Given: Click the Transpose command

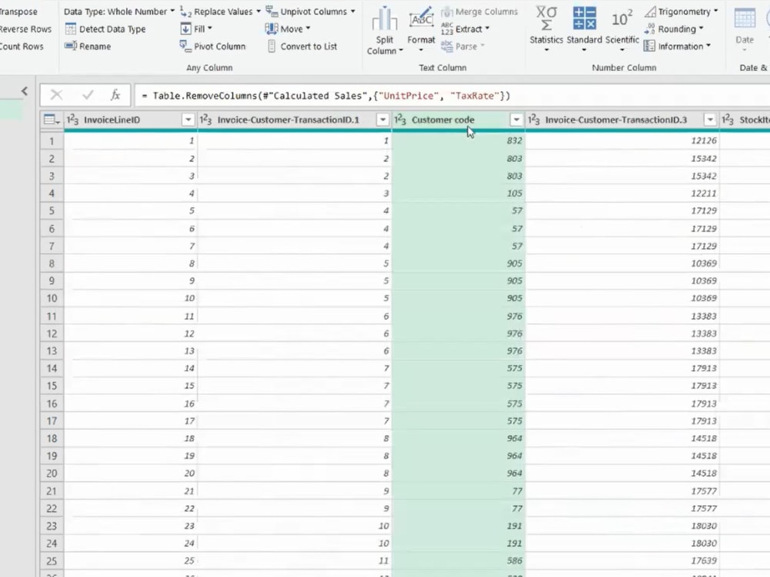Looking at the screenshot, I should click(18, 12).
